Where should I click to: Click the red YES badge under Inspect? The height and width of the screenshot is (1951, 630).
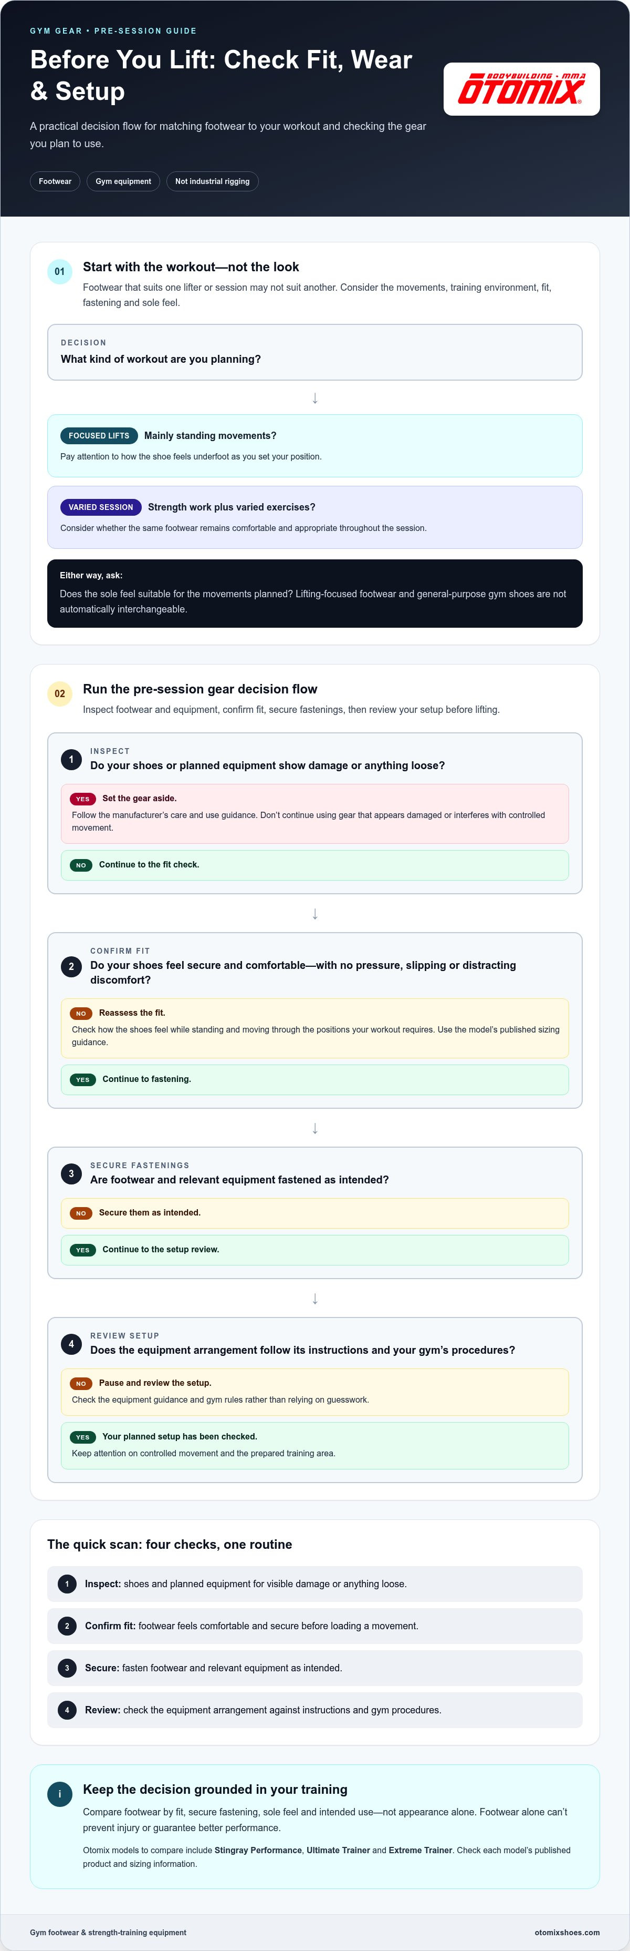coord(82,799)
